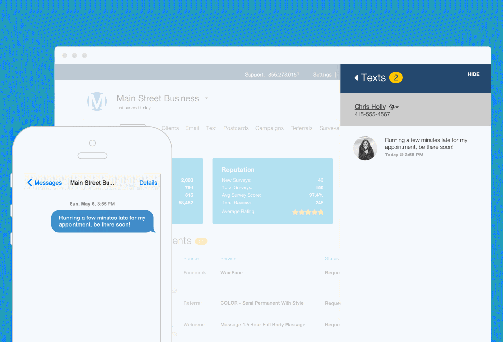The image size is (503, 342).
Task: Click the contact group icon beside Chris Holly
Action: (x=391, y=107)
